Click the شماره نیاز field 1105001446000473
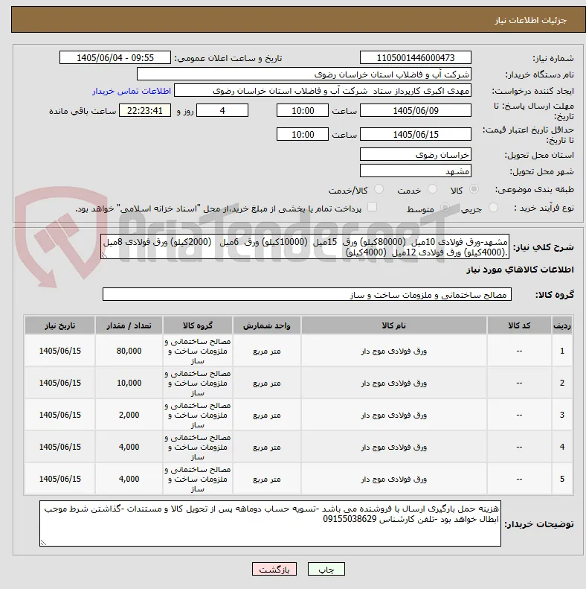Viewport: 586px width, 589px height. 415,58
